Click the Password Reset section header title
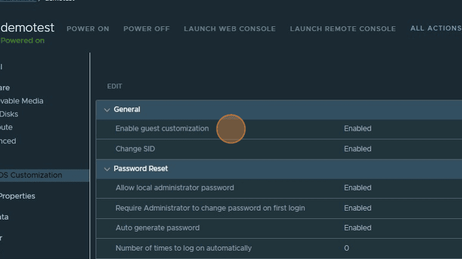 point(141,168)
